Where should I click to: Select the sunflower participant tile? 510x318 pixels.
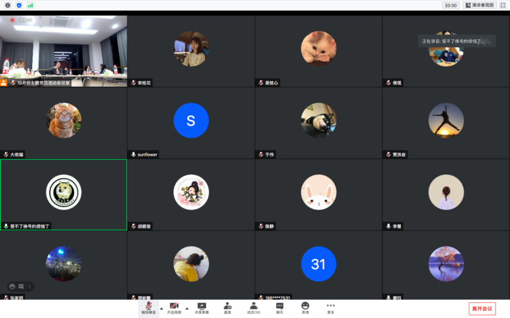tap(191, 123)
